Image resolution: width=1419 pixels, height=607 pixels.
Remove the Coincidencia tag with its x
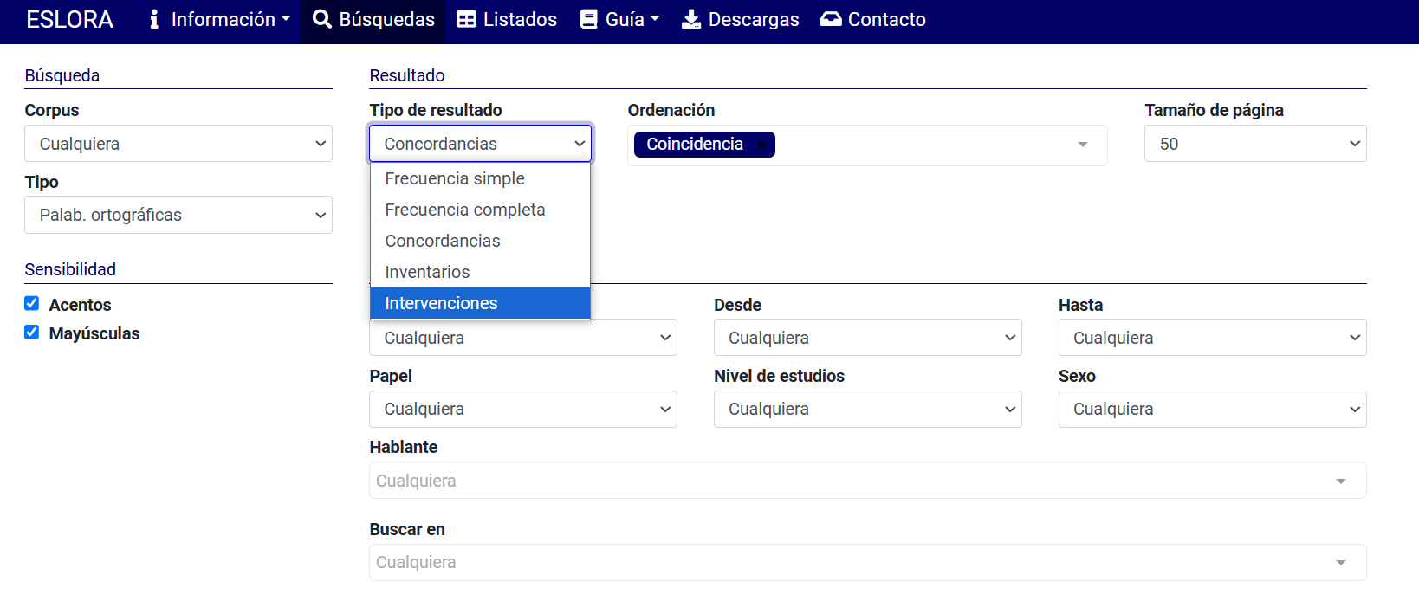[761, 145]
